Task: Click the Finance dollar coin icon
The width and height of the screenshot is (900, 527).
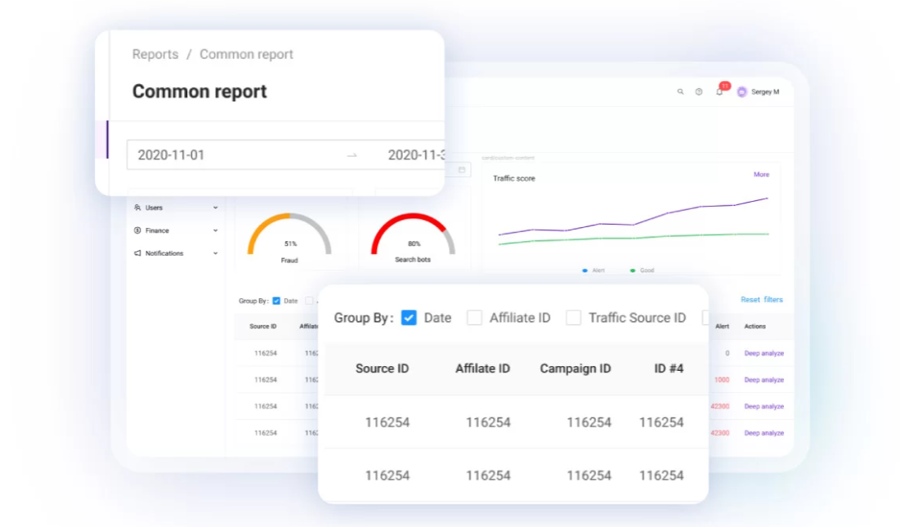Action: pos(137,230)
